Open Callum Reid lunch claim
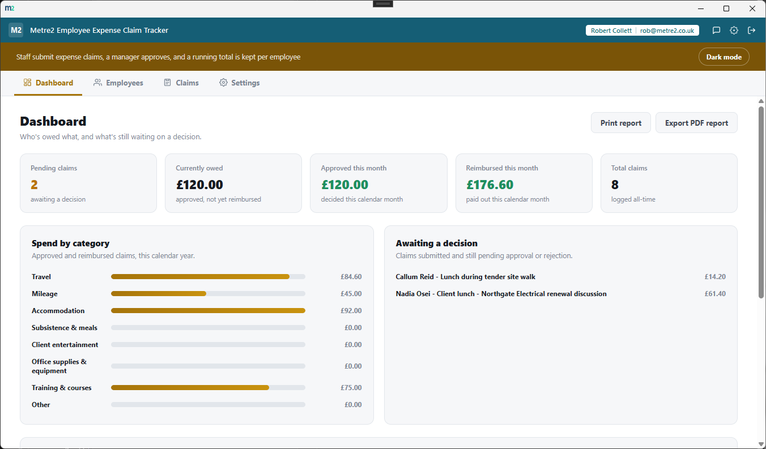The height and width of the screenshot is (449, 766). [x=560, y=277]
